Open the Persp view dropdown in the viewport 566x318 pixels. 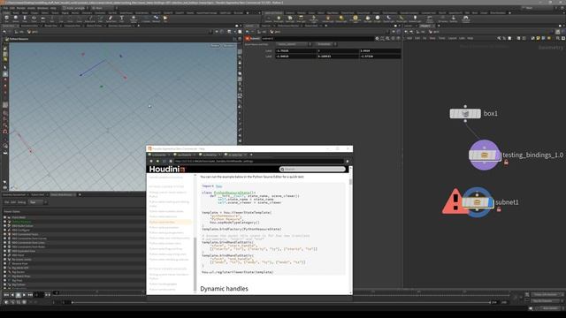tap(215, 46)
